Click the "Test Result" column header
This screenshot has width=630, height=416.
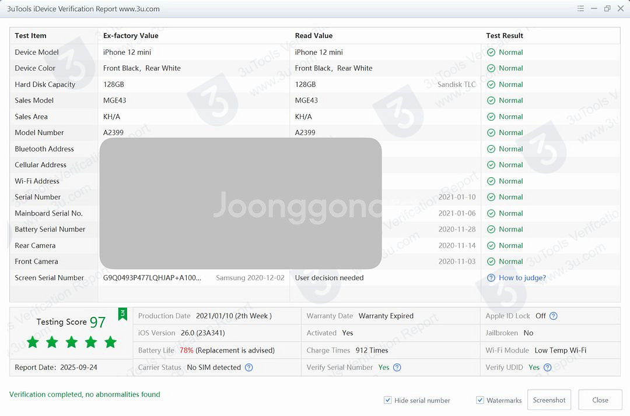click(505, 36)
